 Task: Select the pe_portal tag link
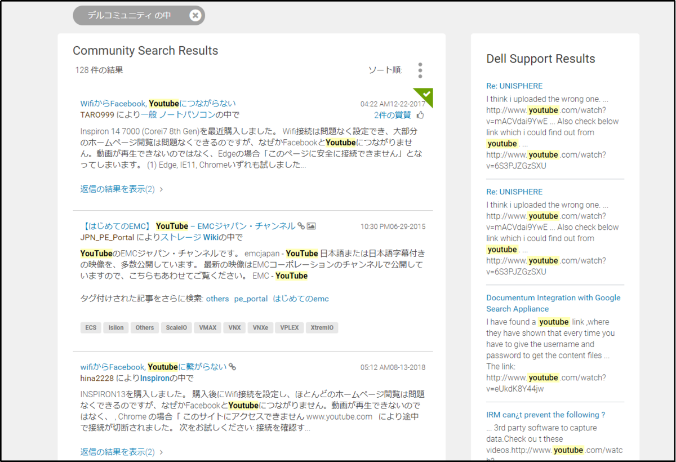click(251, 299)
